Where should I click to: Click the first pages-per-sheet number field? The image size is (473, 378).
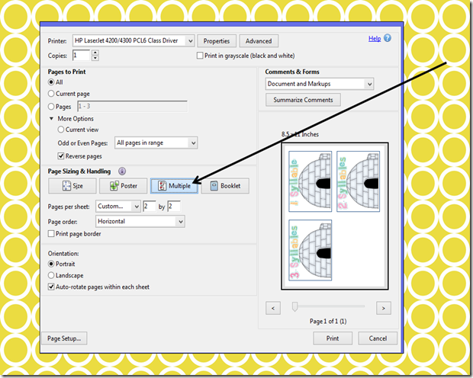coord(150,207)
